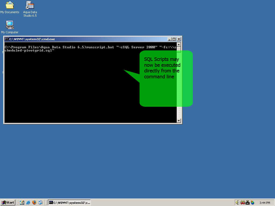Open the cmd.exe window system menu icon
275x206 pixels.
coord(7,39)
